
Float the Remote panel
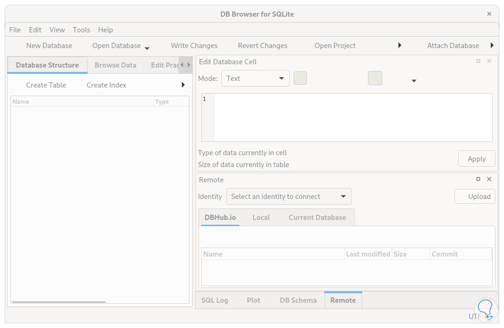pyautogui.click(x=478, y=179)
